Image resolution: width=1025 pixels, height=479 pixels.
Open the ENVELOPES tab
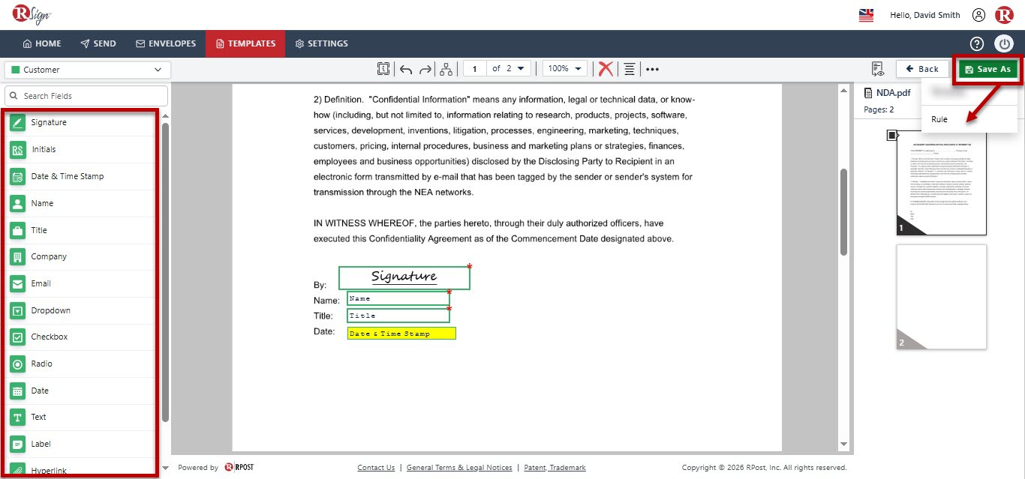(166, 43)
